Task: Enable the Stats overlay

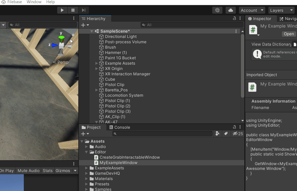Action: [x=48, y=170]
